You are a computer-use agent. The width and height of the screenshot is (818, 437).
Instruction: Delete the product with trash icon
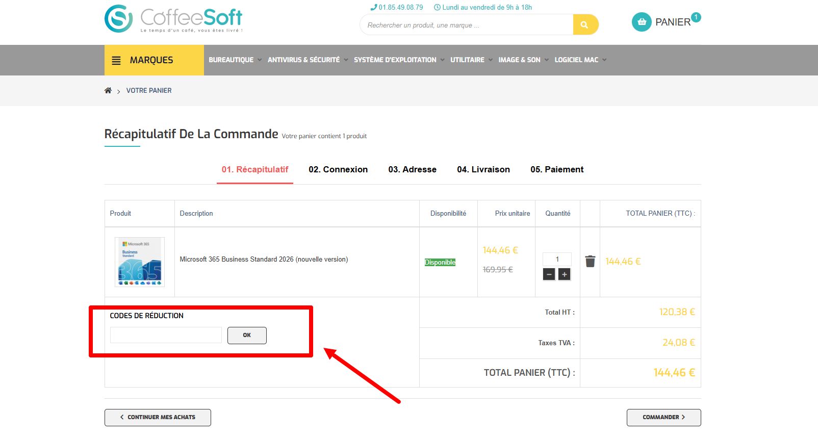point(590,261)
